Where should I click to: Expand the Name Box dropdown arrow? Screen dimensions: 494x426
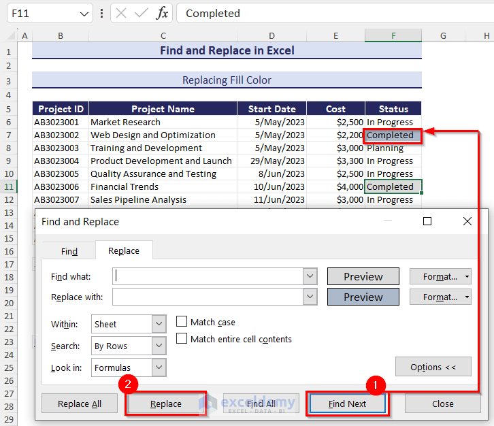84,14
